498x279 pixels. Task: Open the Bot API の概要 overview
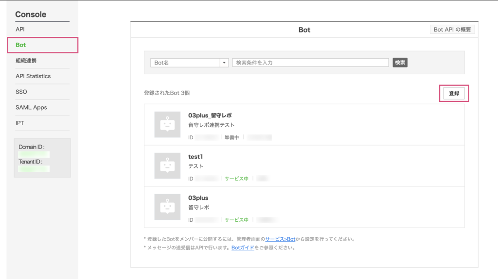(x=452, y=30)
